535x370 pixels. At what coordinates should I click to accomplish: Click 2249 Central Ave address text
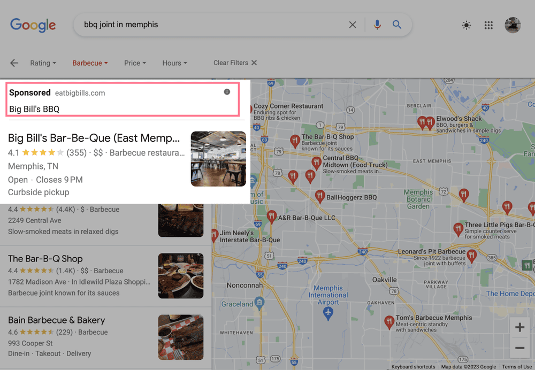[35, 221]
